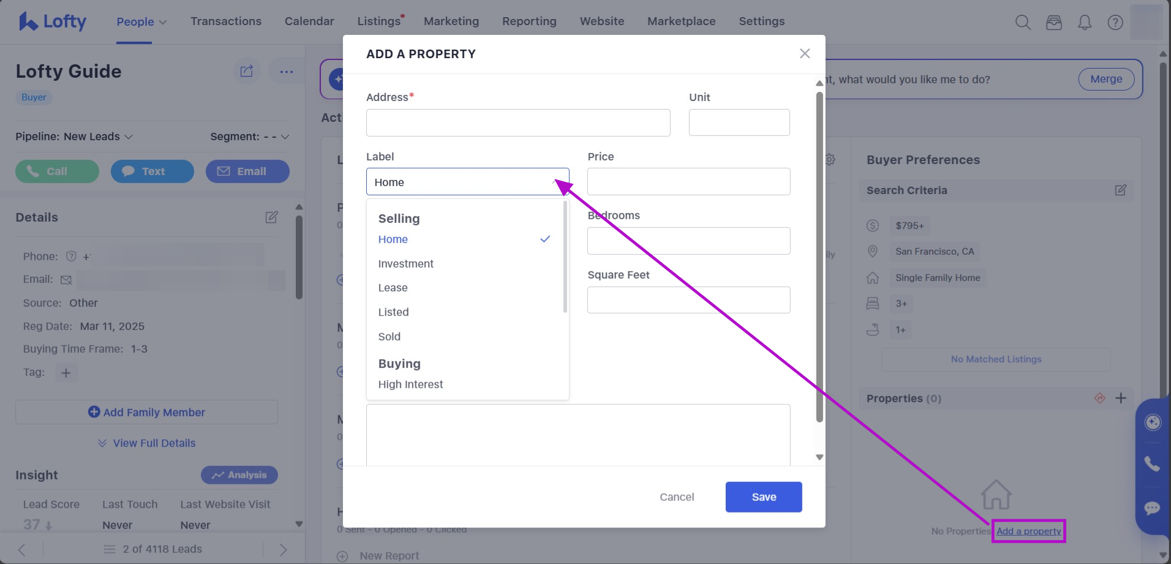Choose the Sold label option

tap(390, 337)
